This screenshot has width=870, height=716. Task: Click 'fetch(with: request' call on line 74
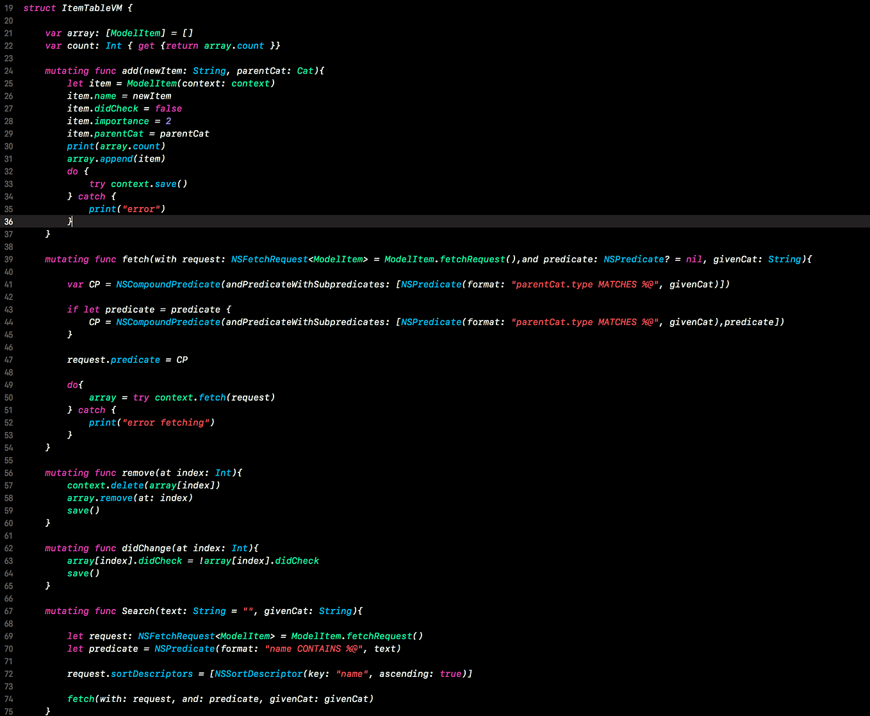(119, 699)
